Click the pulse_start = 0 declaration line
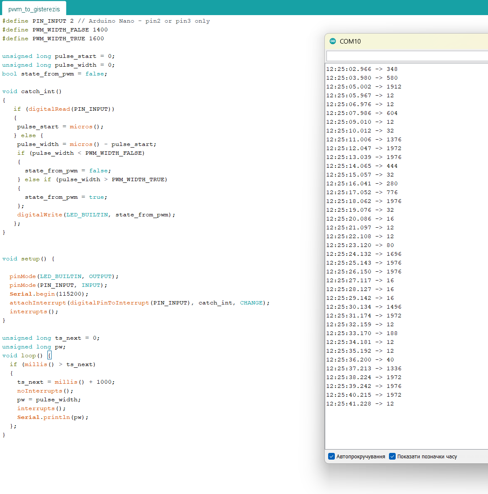The image size is (488, 494). click(x=58, y=56)
